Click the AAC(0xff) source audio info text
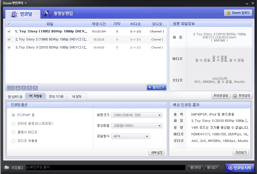257x174 pixels. (220, 79)
